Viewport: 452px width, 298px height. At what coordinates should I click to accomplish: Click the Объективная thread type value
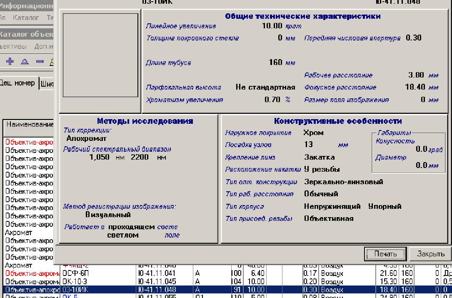(x=329, y=218)
